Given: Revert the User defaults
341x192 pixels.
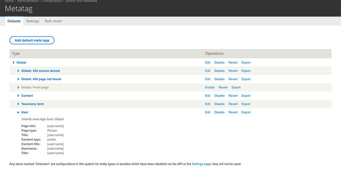Looking at the screenshot, I should [x=233, y=112].
